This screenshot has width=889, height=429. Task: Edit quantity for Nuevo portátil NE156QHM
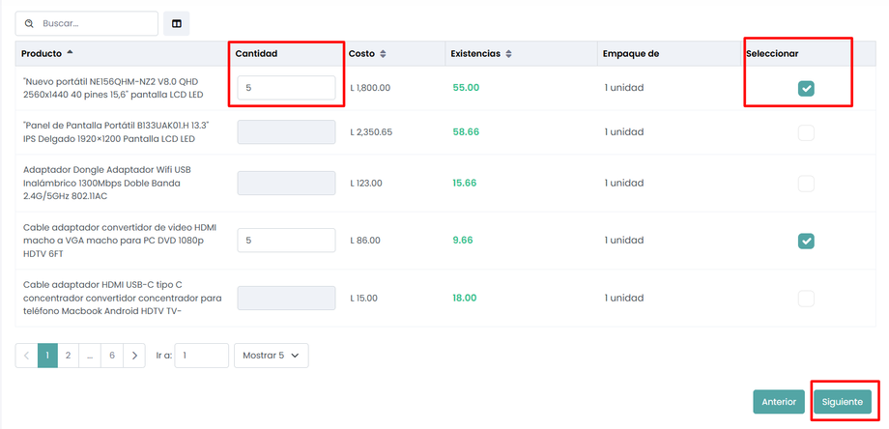[x=286, y=88]
